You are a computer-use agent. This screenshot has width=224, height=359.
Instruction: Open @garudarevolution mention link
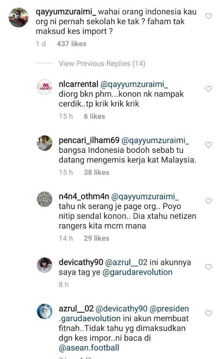tap(138, 272)
